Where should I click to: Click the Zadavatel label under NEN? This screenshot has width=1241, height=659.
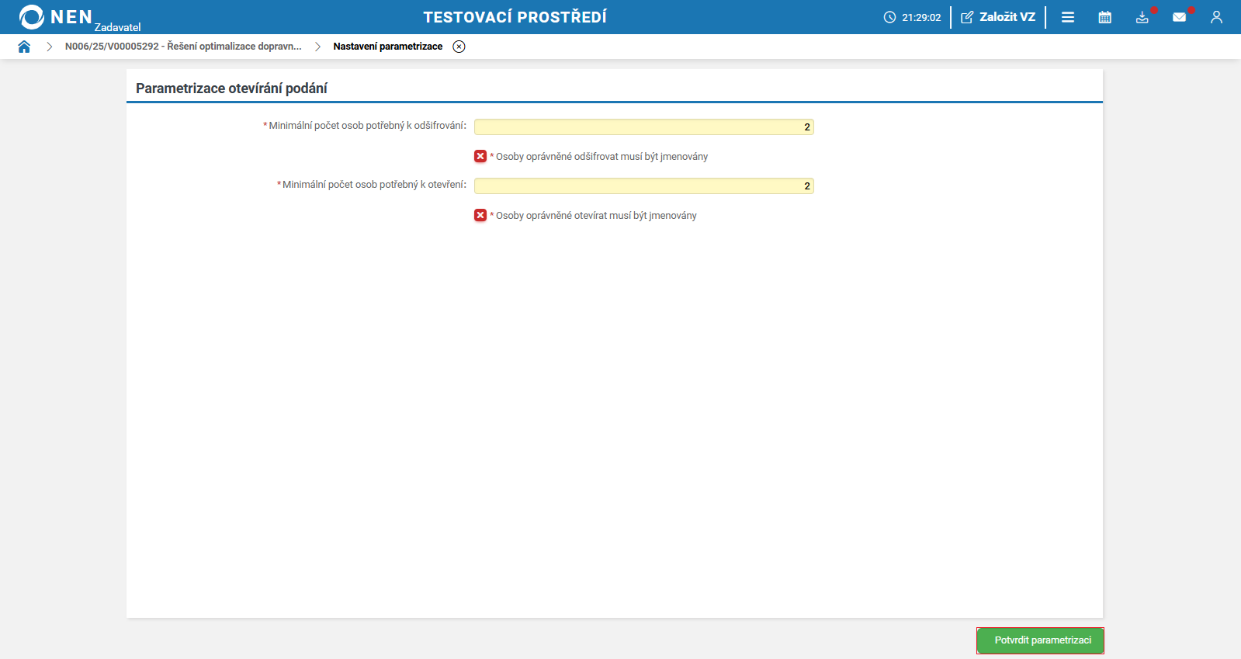point(118,27)
